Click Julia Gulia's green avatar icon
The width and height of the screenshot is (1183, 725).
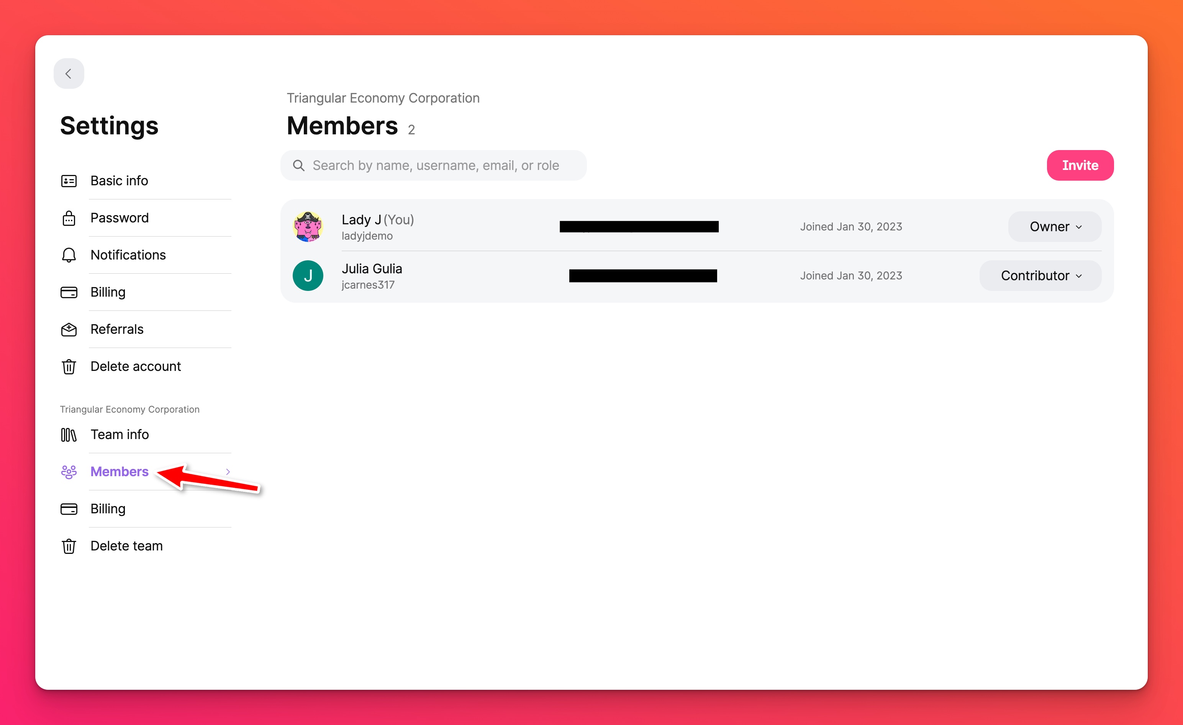(x=308, y=275)
